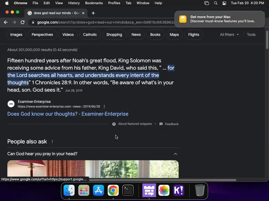
Task: Open the All filters dropdown
Action: (229, 35)
